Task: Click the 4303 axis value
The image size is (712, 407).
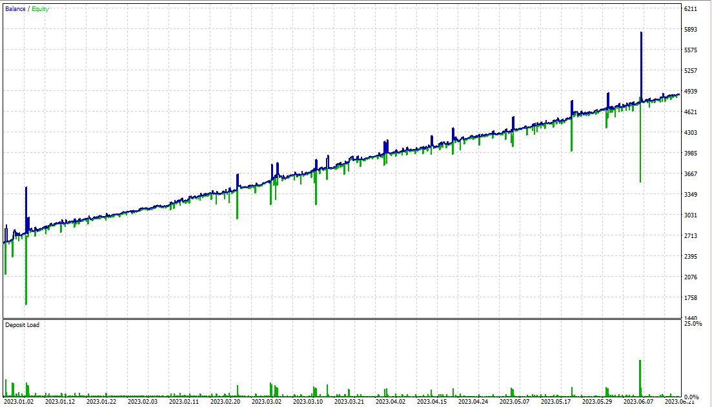Action: (x=690, y=133)
